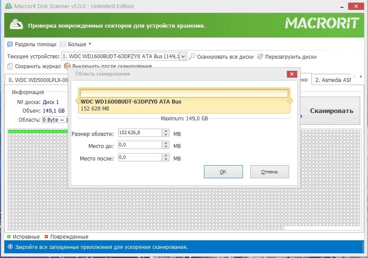This screenshot has height=258, width=368.
Task: Increase Размер области with up arrow
Action: click(x=166, y=131)
